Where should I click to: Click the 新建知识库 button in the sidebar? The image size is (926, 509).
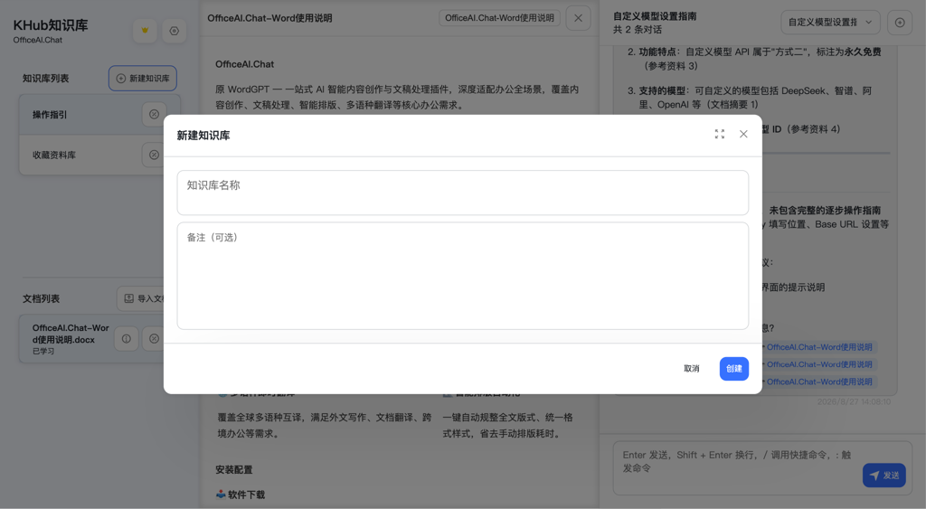tap(142, 79)
